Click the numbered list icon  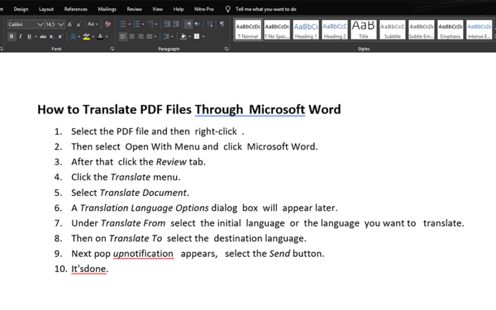pos(136,24)
